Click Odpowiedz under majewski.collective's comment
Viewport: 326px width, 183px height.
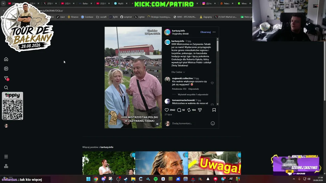coord(194,89)
